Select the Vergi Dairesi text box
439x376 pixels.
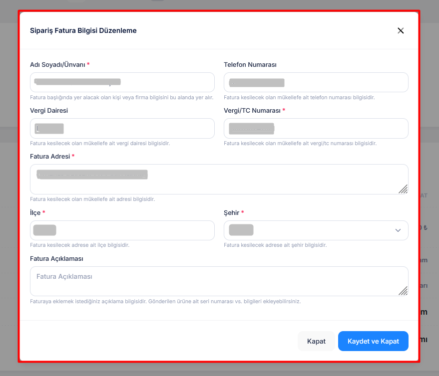[x=122, y=128]
